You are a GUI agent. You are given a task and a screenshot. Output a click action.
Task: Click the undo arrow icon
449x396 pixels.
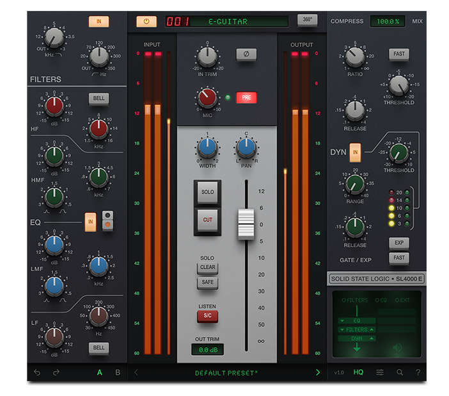[x=37, y=372]
